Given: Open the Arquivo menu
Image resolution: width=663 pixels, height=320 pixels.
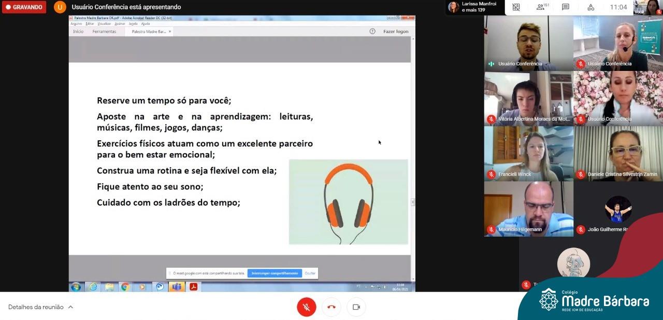Looking at the screenshot, I should click(76, 23).
